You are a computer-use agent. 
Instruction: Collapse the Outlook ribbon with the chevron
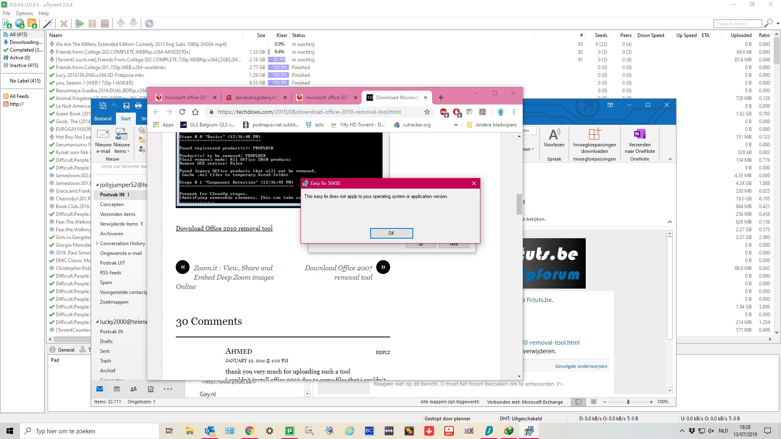670,159
